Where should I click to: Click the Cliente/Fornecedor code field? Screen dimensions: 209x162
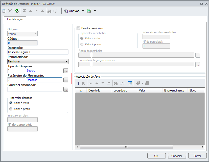tap(16, 89)
